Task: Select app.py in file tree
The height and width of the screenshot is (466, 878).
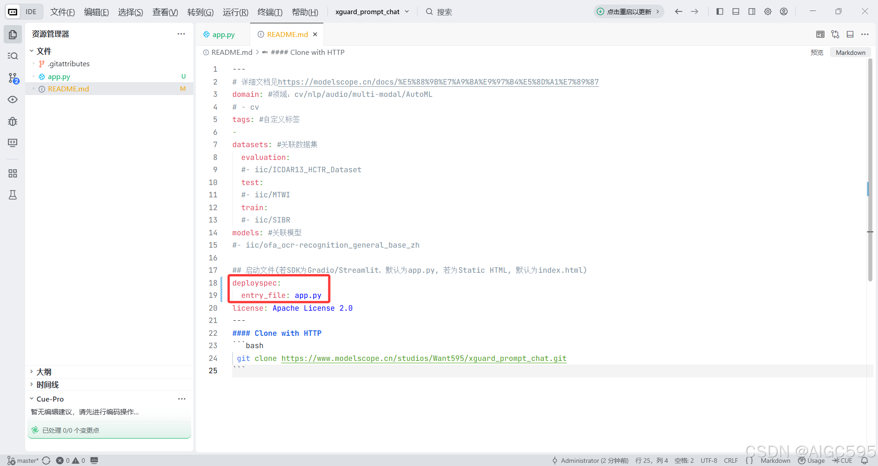Action: 110,76
